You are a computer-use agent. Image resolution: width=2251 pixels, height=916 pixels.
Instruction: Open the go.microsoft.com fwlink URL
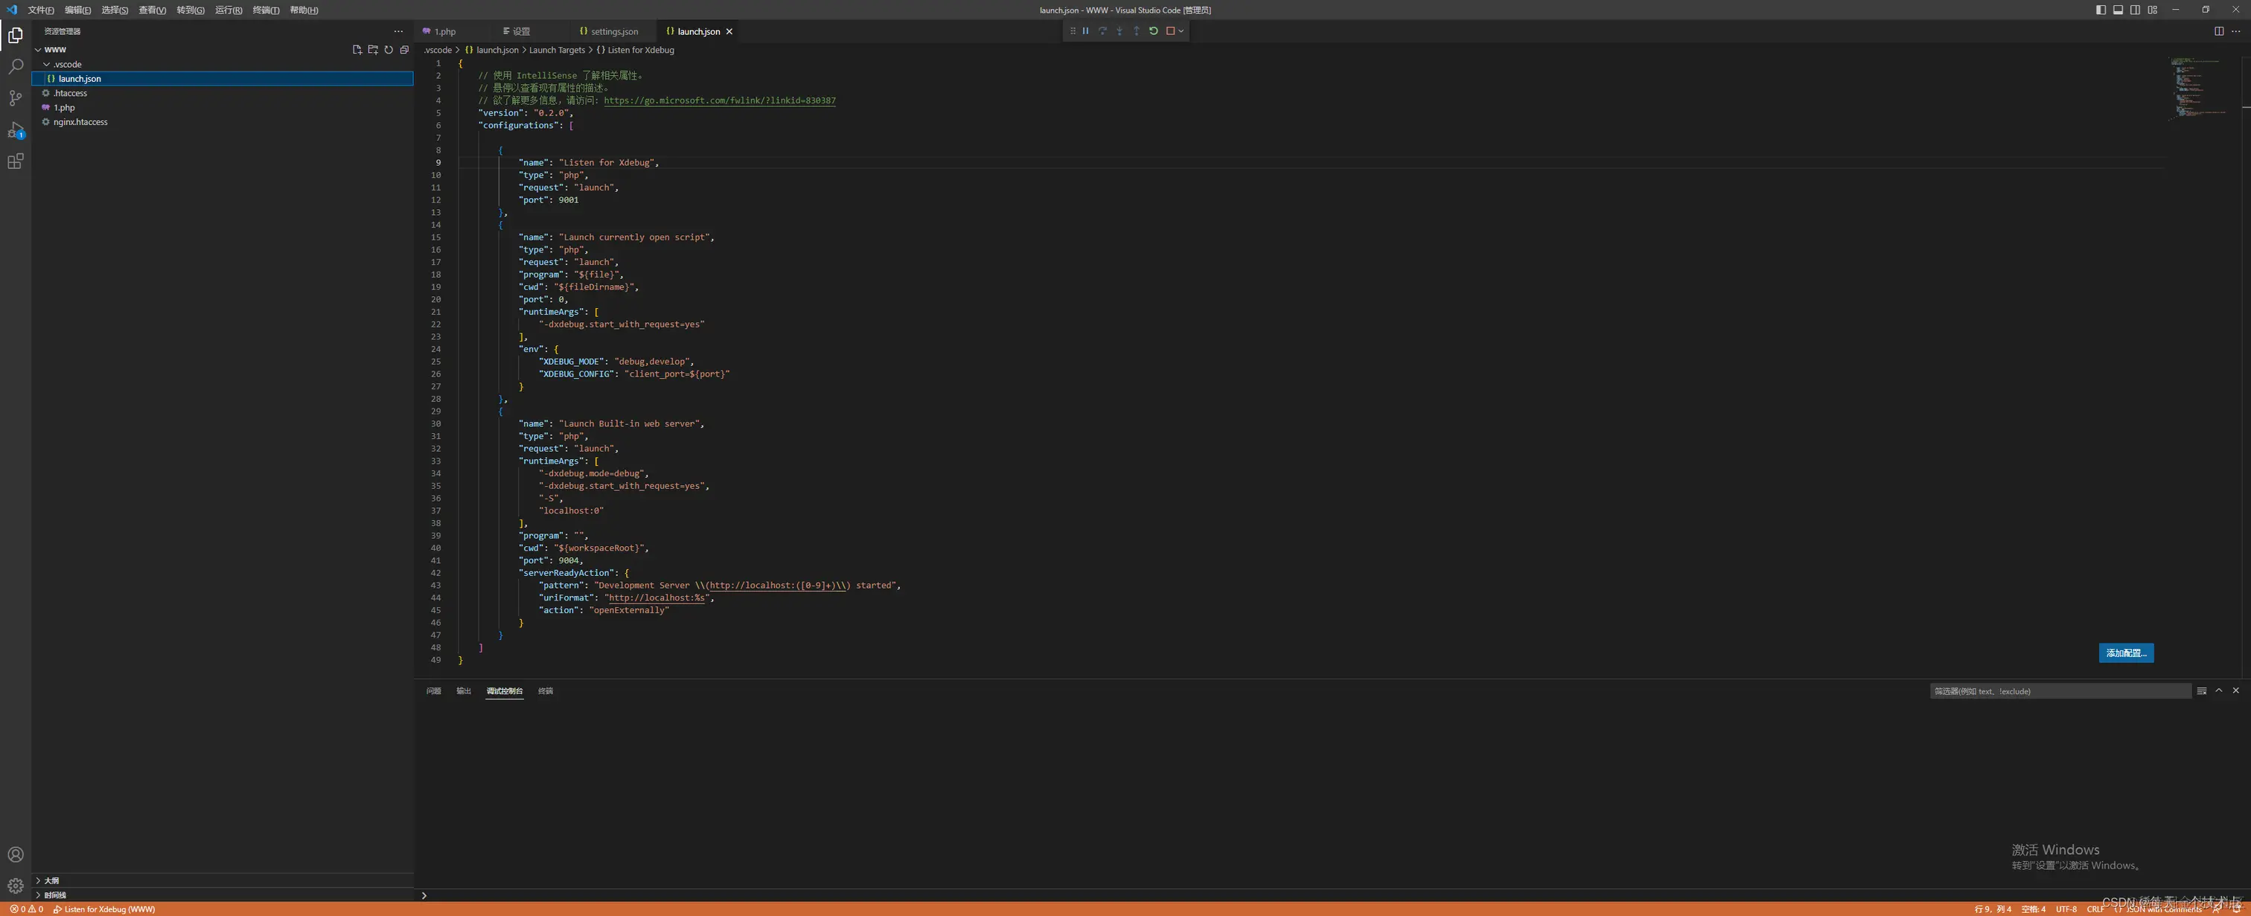tap(719, 100)
